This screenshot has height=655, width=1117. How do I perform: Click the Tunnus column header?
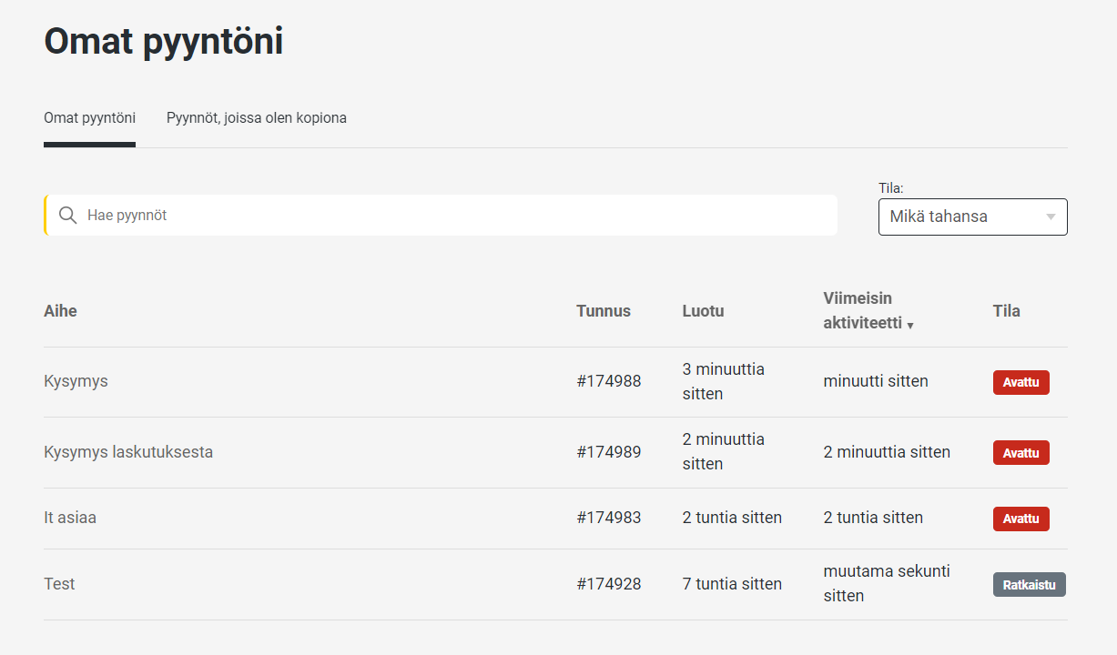tap(603, 311)
